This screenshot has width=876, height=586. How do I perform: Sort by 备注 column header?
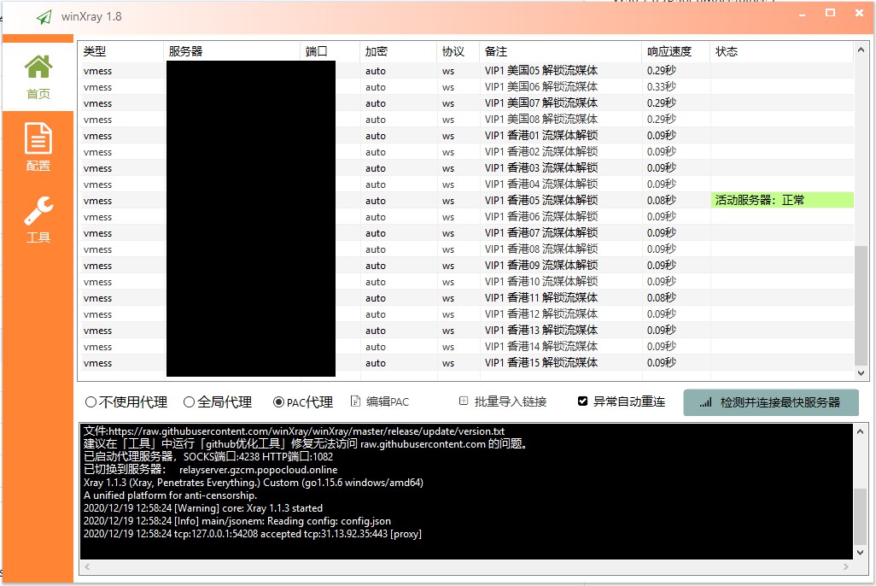point(560,51)
